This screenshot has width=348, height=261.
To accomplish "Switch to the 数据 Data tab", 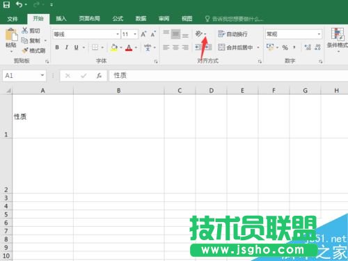I will click(x=141, y=19).
